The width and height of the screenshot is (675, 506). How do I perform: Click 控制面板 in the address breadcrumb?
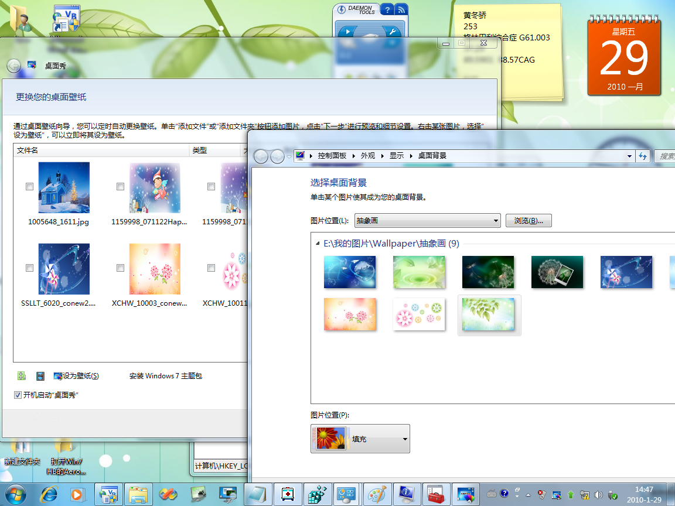(x=332, y=156)
